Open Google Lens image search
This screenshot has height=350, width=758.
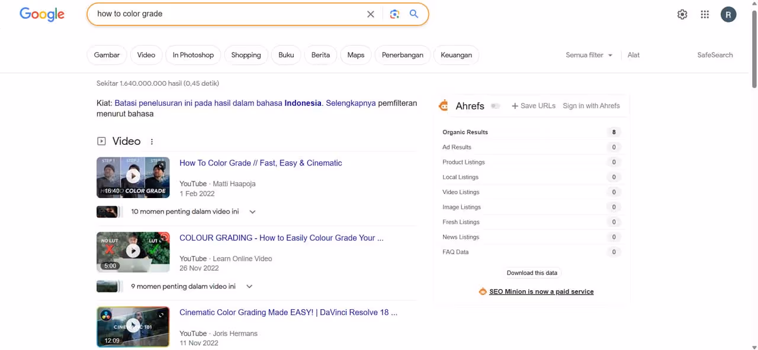(x=394, y=14)
